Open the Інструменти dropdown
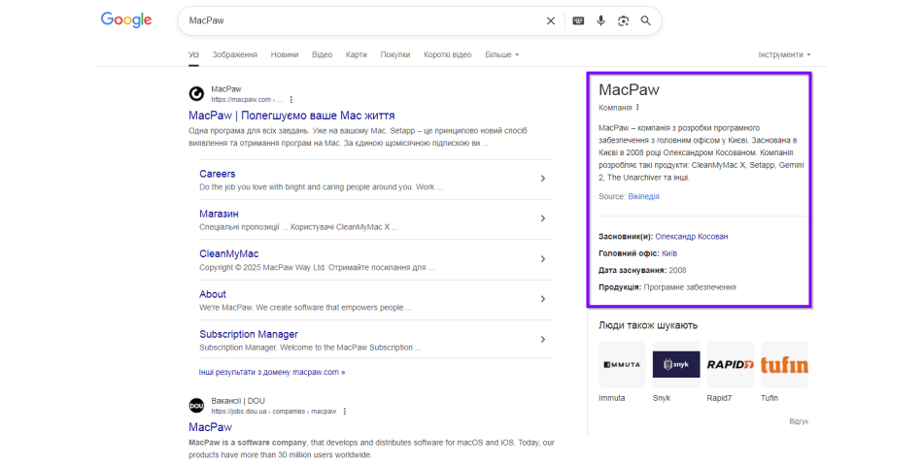Viewport: 923px width, 466px height. (x=784, y=54)
